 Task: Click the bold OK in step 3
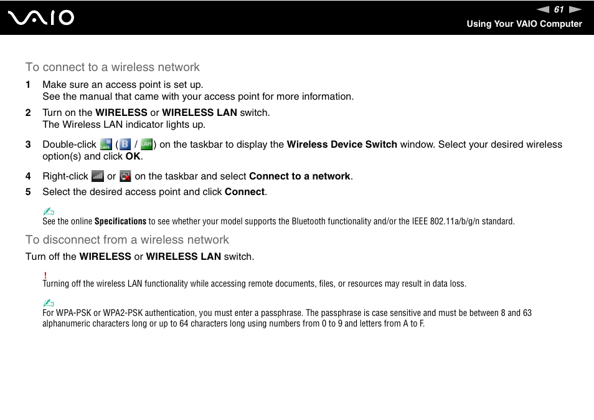coord(133,156)
